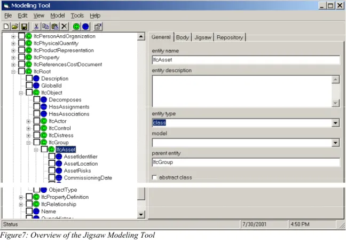Click the green class icon beside IfcActor
The height and width of the screenshot is (249, 346).
point(44,121)
